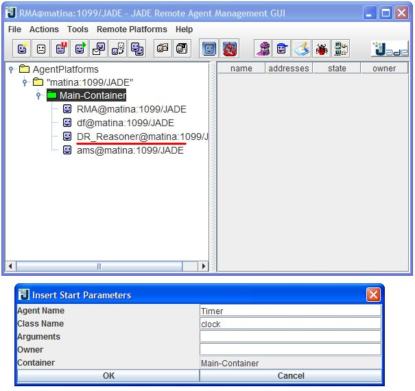Click the Kill Agent toolbar icon

pyautogui.click(x=41, y=49)
